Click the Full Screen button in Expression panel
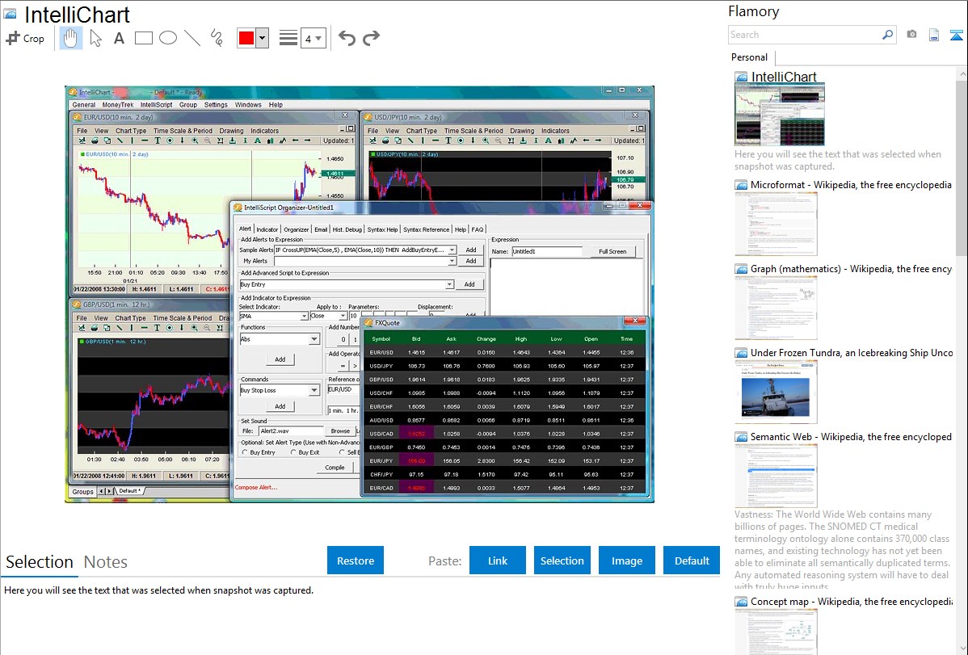 pyautogui.click(x=612, y=251)
